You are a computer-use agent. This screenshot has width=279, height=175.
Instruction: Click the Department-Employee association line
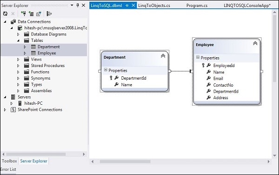[180, 71]
